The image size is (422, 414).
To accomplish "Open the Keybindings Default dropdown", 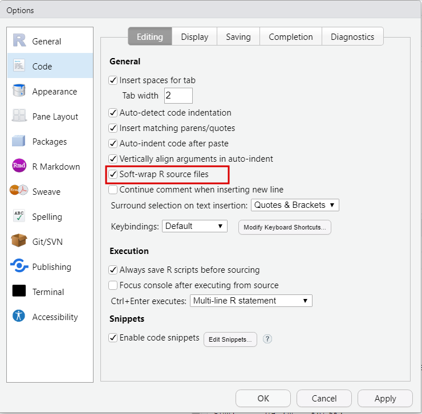I will (x=194, y=226).
